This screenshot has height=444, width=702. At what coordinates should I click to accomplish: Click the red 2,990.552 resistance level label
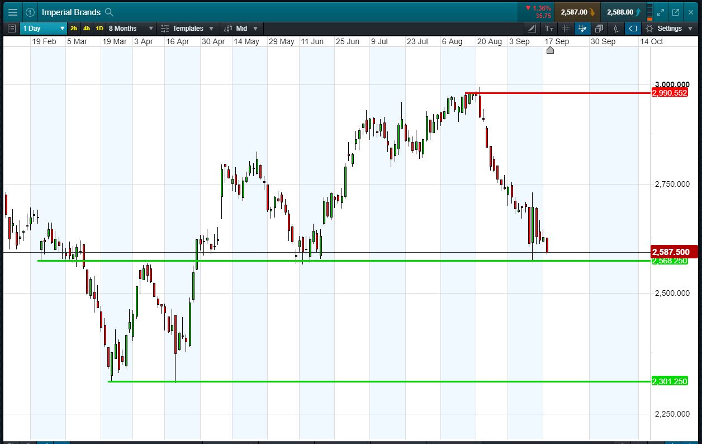pos(669,93)
